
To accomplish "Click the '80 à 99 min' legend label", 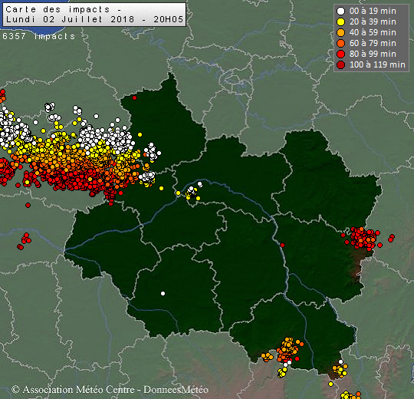I will coord(373,54).
